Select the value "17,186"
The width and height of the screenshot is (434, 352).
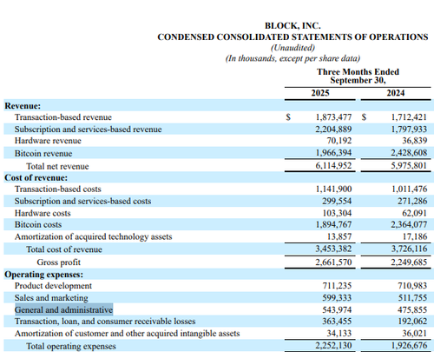414,237
